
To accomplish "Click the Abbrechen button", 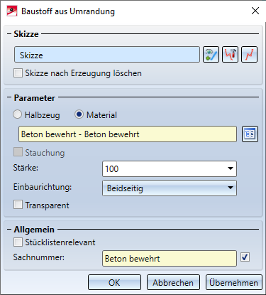I will 173,282.
